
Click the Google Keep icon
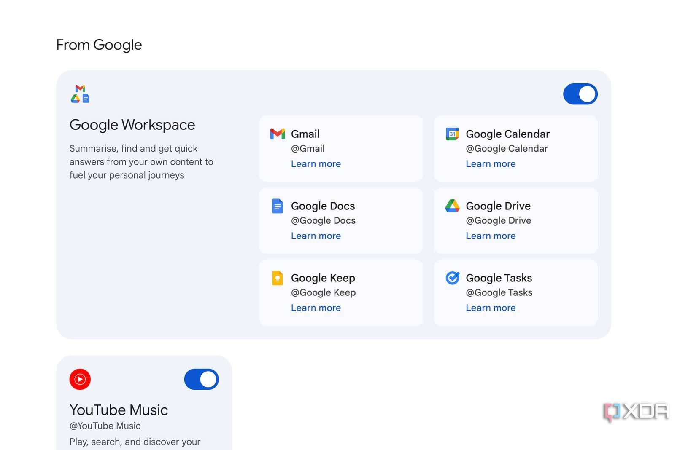pyautogui.click(x=277, y=278)
